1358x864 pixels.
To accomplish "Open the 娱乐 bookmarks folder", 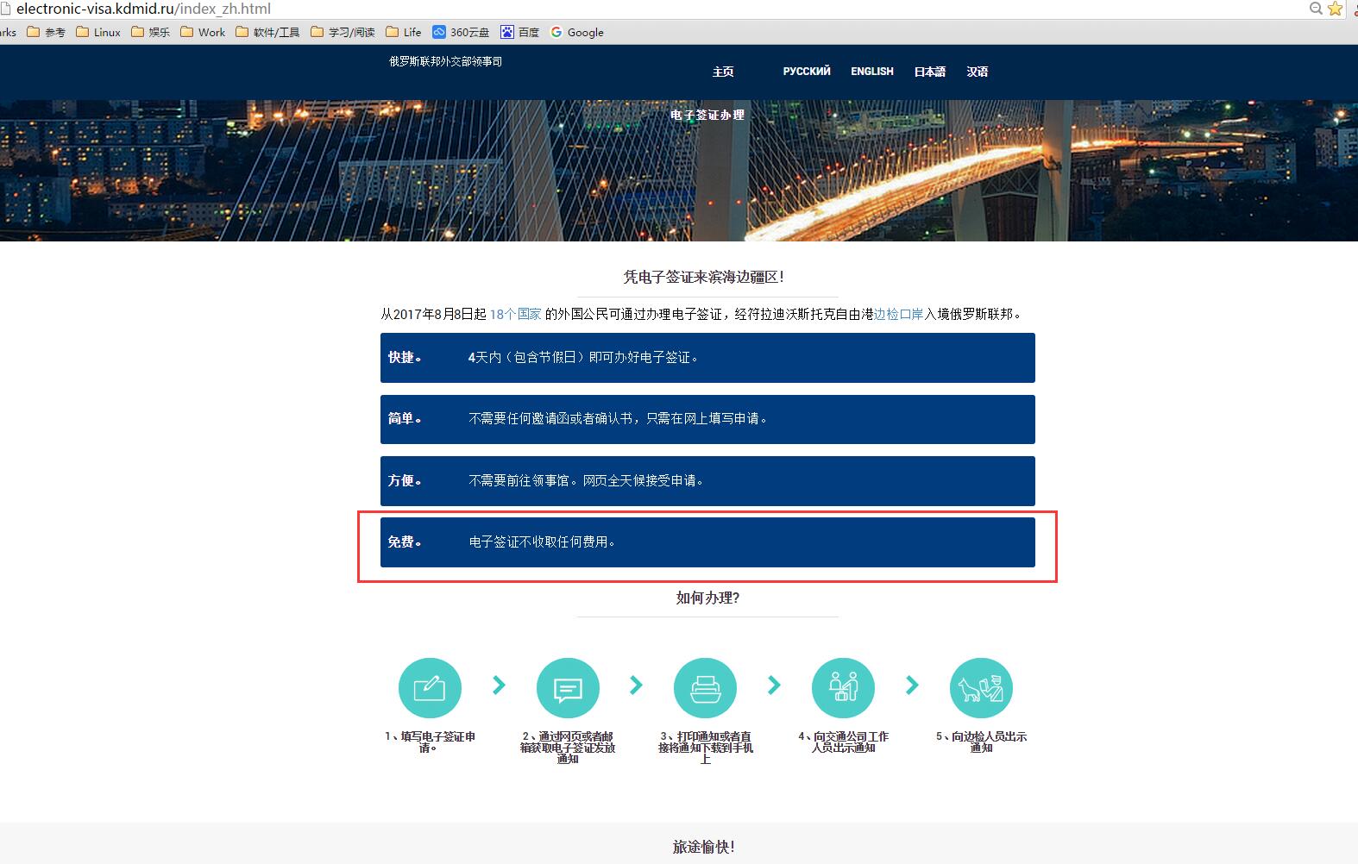I will pyautogui.click(x=151, y=32).
